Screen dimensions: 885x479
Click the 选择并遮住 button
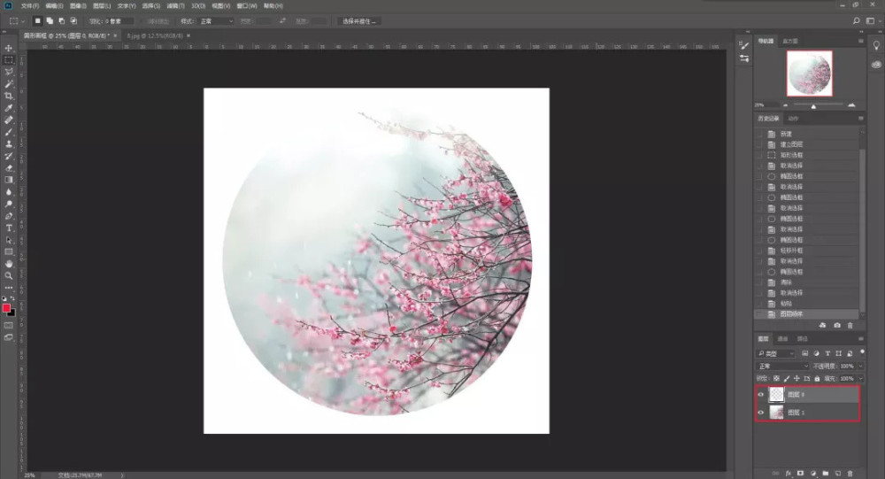click(x=359, y=20)
